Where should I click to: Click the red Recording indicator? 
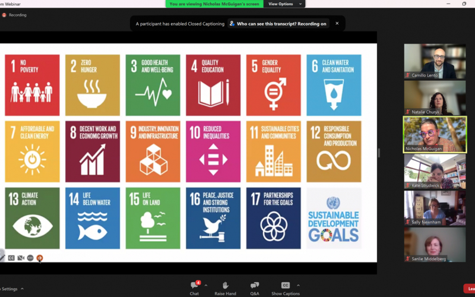pos(14,15)
